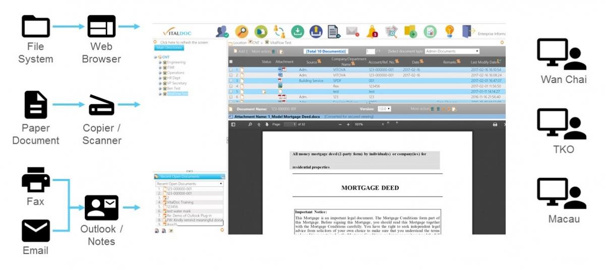Expand the Engineering tree node
The height and width of the screenshot is (270, 605).
(160, 62)
